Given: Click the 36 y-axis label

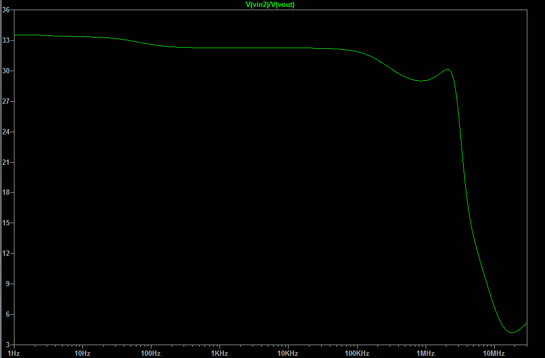Looking at the screenshot, I should [x=5, y=10].
